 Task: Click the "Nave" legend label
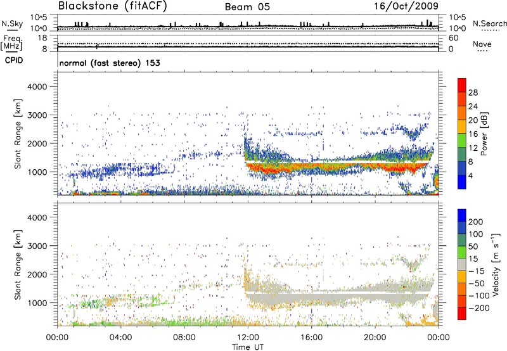(482, 44)
